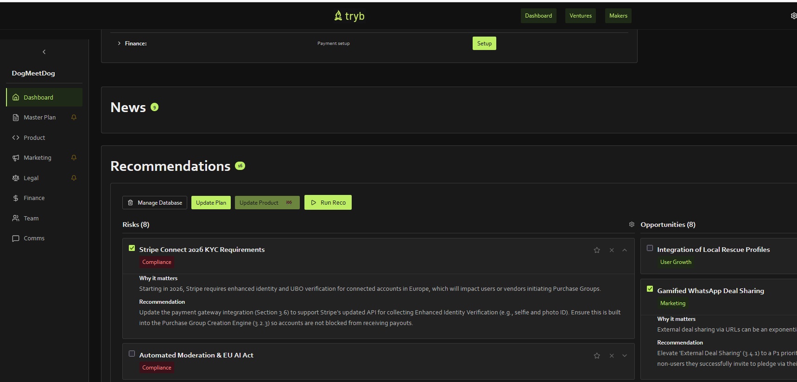This screenshot has height=382, width=797.
Task: Click Run Reco button
Action: pyautogui.click(x=328, y=202)
